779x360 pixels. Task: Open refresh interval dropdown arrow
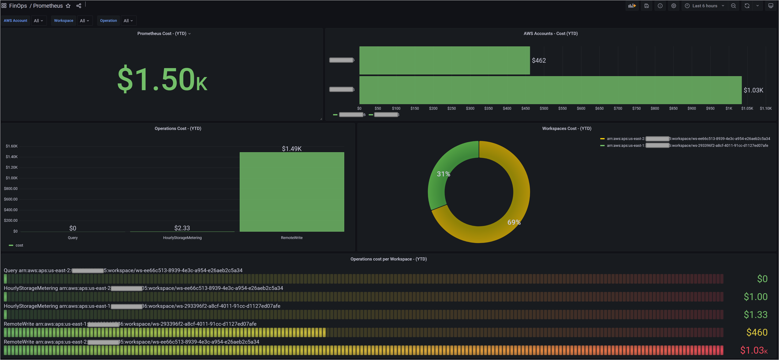pyautogui.click(x=758, y=6)
